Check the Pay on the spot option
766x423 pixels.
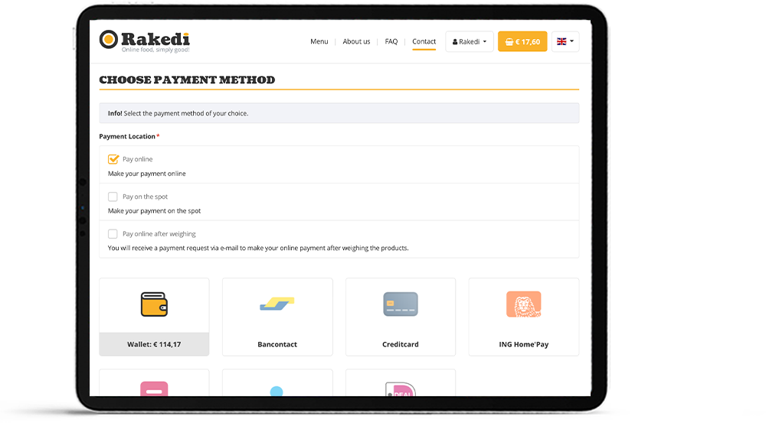point(113,197)
